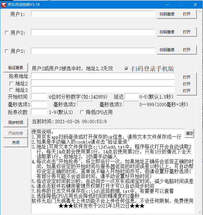Click instruction line 8 about 降低CPU占用
The width and height of the screenshot is (203, 215).
tap(86, 196)
